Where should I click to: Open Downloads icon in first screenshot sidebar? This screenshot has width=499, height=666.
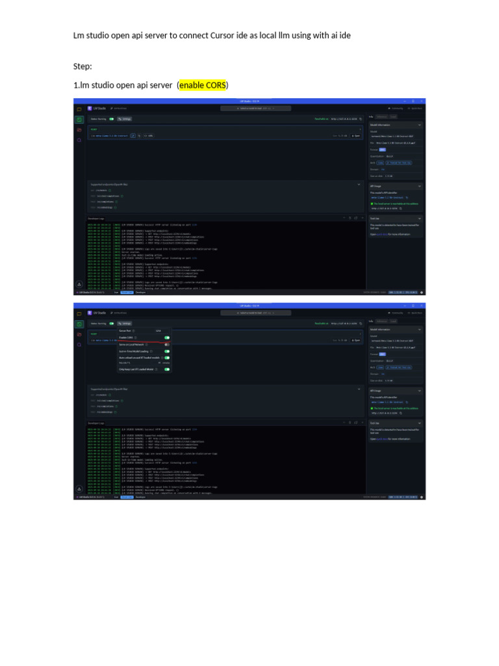click(79, 284)
